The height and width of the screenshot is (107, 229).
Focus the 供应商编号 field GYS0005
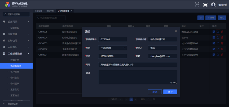[x=113, y=39]
